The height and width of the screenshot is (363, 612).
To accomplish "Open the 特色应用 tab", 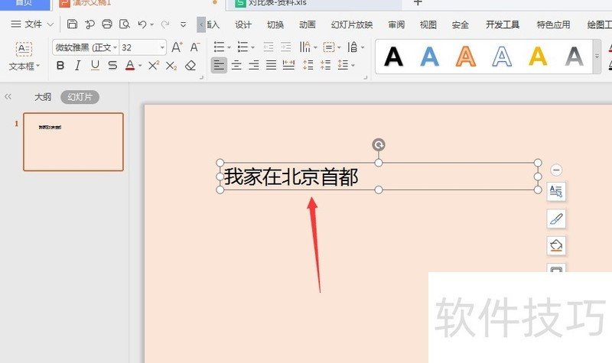I will tap(553, 24).
